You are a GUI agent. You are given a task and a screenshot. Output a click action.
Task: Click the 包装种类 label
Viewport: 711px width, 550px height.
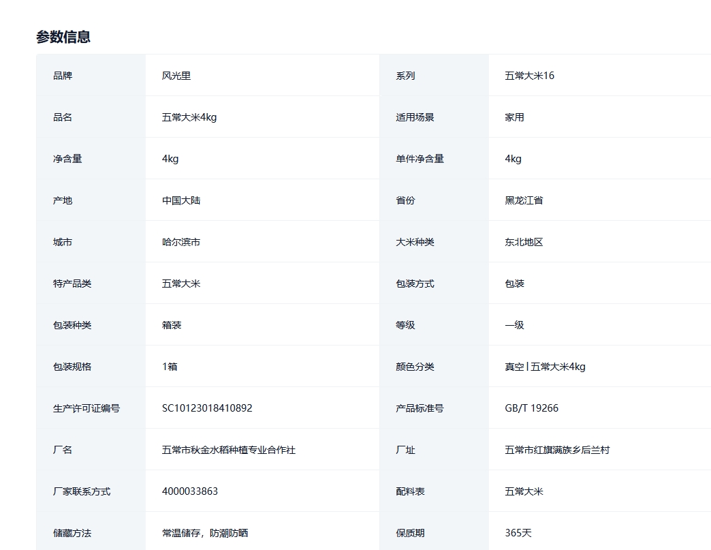click(72, 325)
